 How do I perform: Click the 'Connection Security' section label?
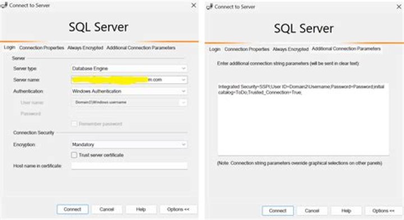(34, 133)
